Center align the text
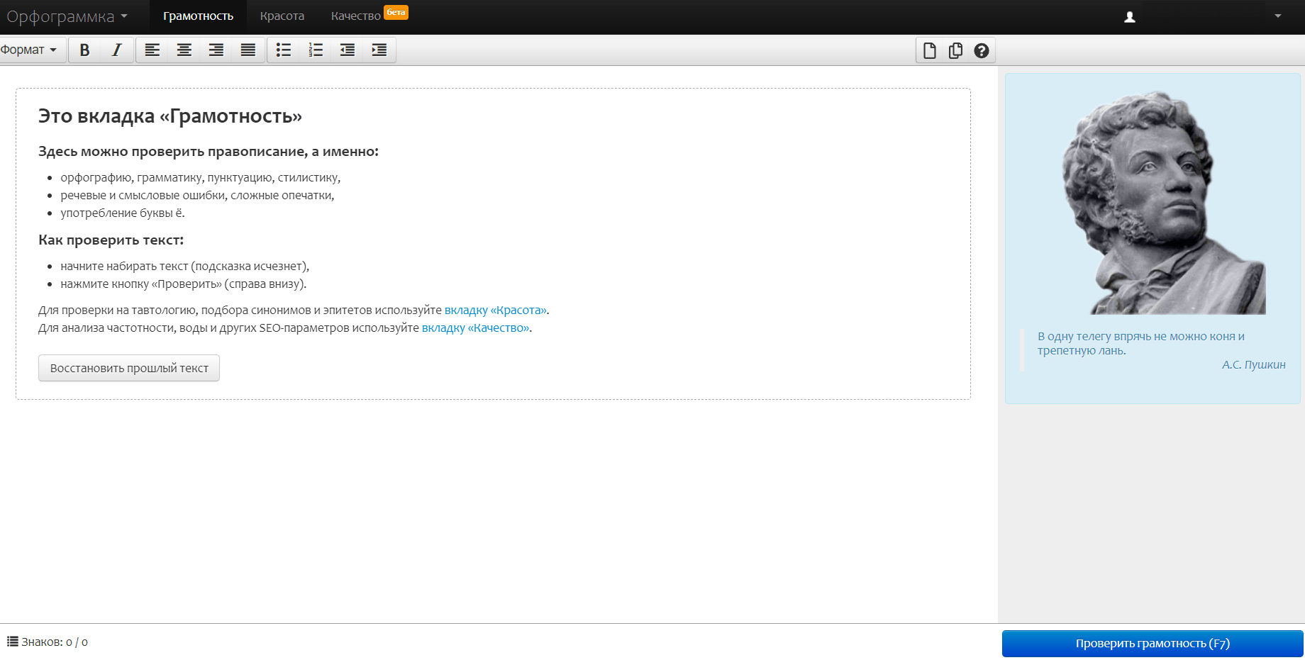 pyautogui.click(x=184, y=50)
